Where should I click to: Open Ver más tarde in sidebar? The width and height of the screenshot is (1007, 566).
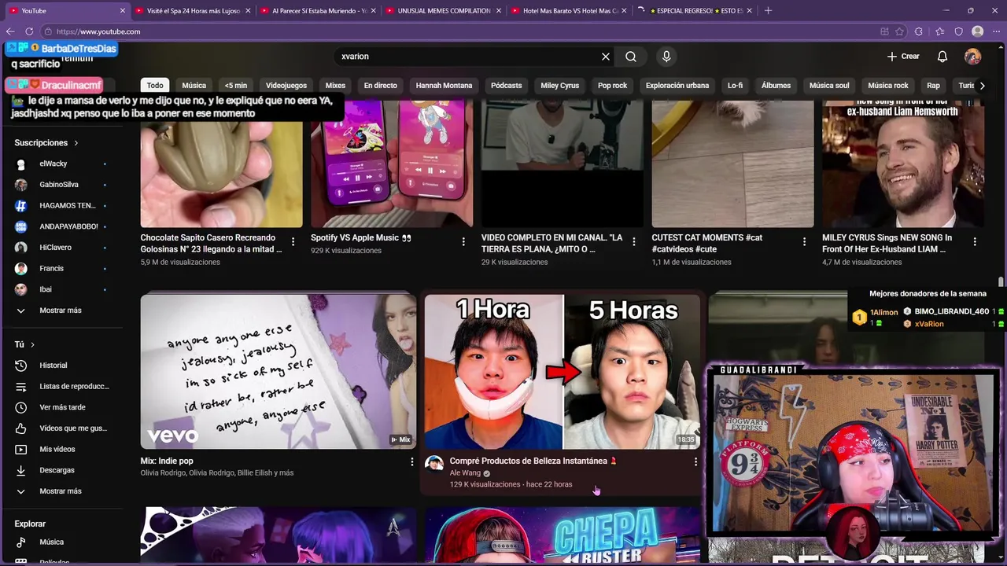[x=61, y=407]
